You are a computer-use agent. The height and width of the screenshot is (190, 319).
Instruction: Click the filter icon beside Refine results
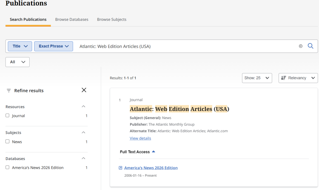tap(8, 90)
